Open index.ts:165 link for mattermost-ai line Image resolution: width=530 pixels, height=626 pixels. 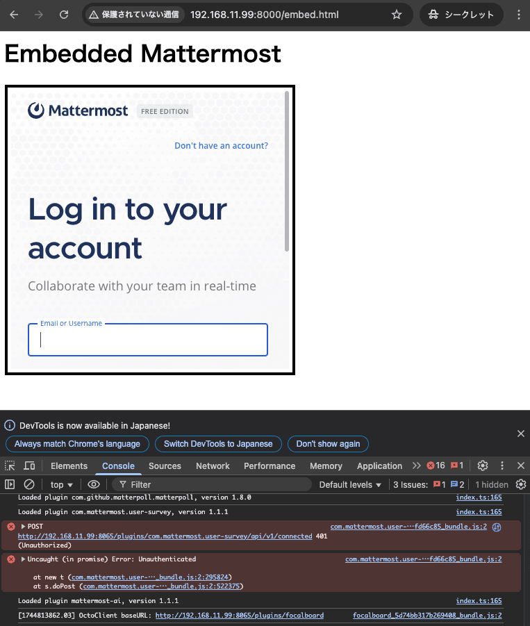(x=479, y=601)
